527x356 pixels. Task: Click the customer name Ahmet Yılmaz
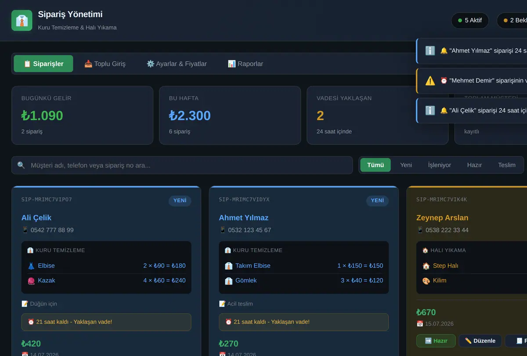(244, 218)
